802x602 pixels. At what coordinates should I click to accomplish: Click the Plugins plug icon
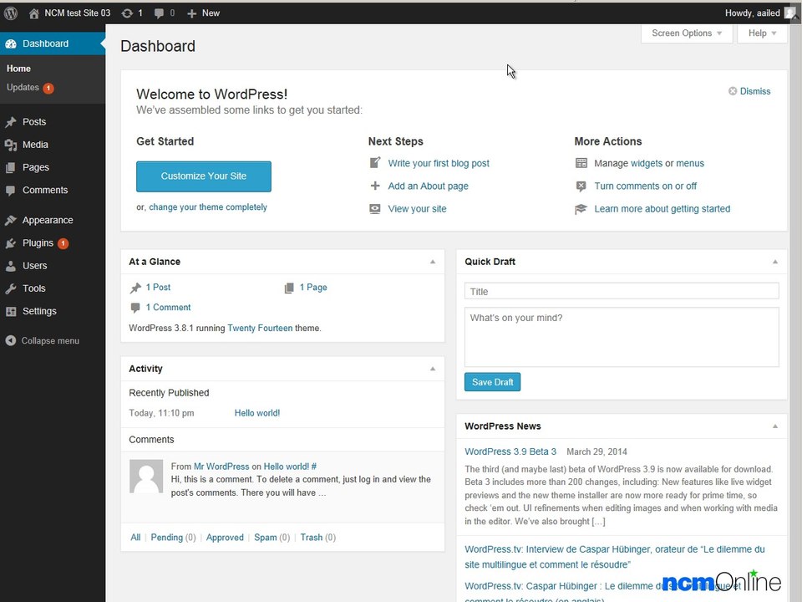click(11, 243)
